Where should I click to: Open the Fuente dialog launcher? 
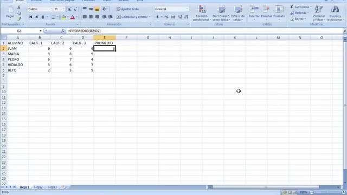pyautogui.click(x=77, y=24)
